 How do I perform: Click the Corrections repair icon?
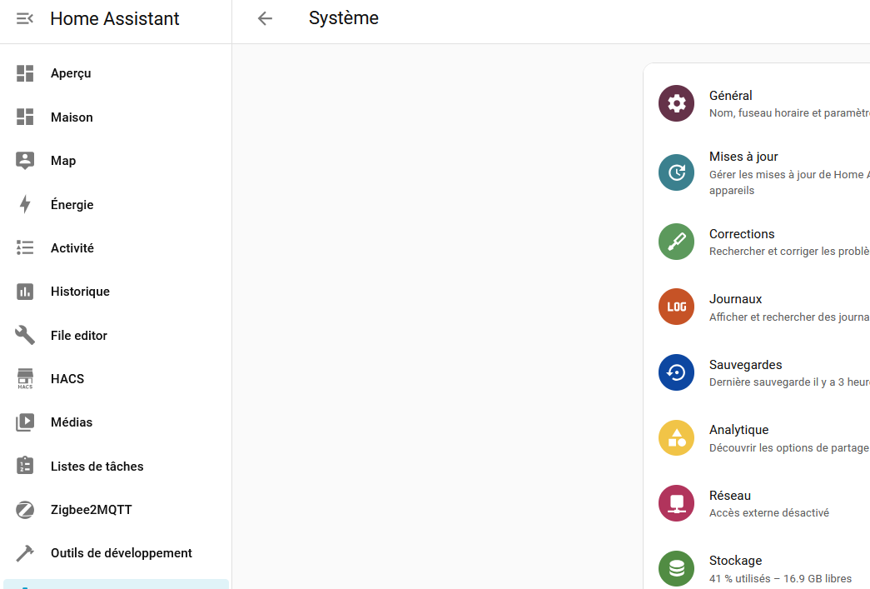[676, 242]
